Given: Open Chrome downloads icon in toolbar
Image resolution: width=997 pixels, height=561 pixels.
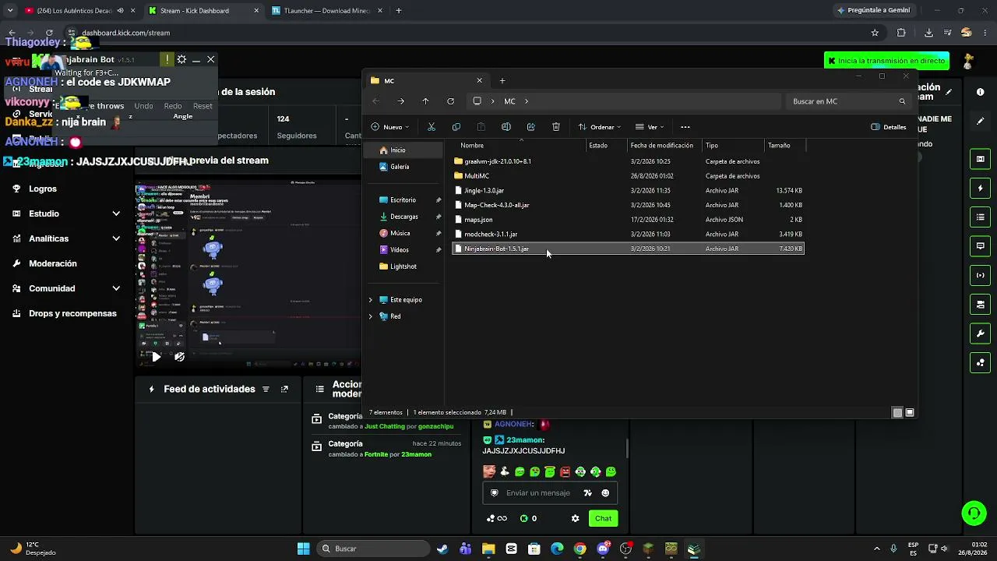Looking at the screenshot, I should click(928, 33).
